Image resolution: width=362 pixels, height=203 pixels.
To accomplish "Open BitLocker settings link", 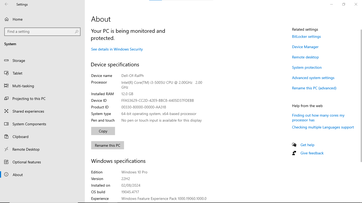I will 306,36.
